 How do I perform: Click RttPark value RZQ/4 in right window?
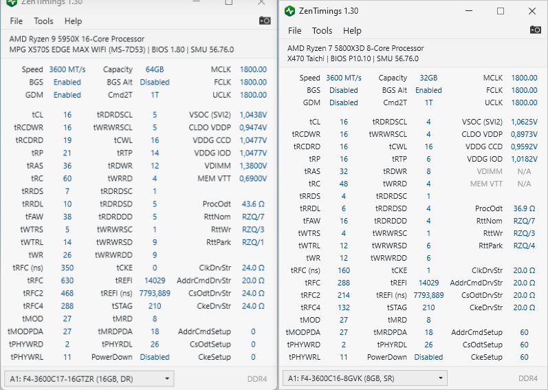[x=524, y=246]
